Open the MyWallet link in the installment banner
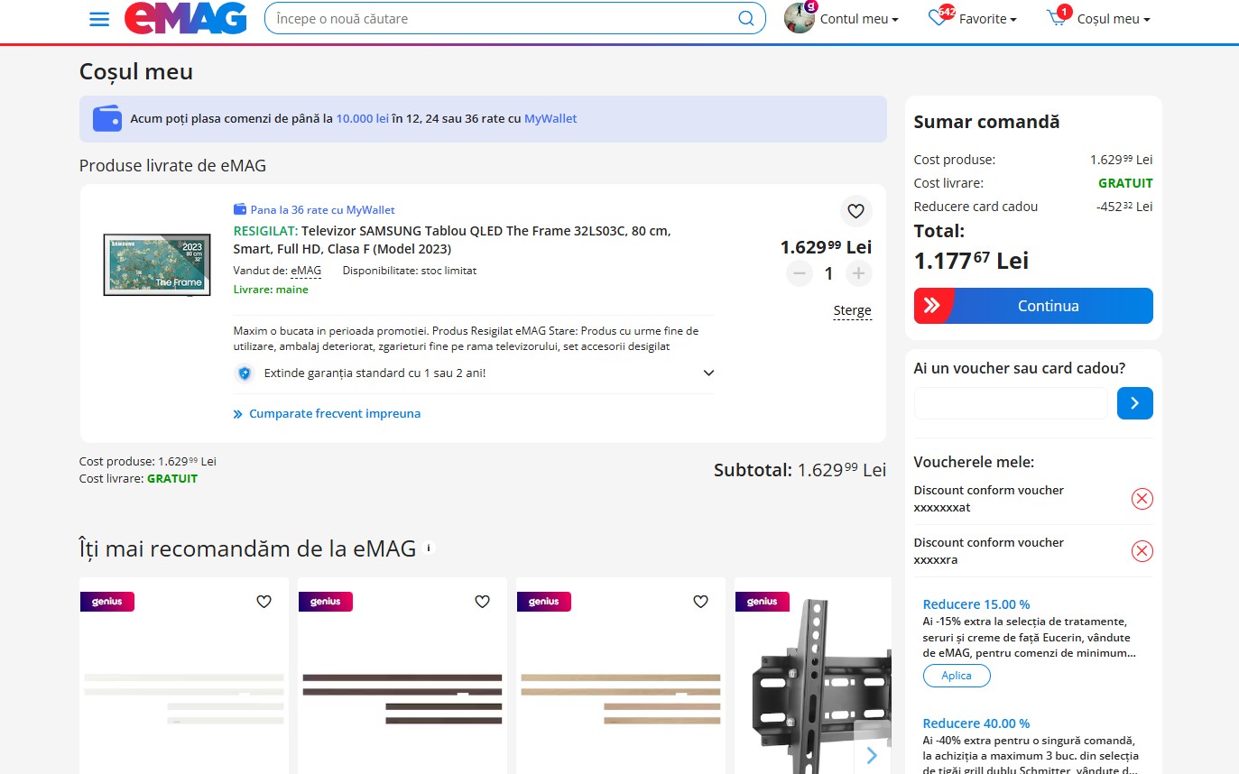 click(550, 119)
